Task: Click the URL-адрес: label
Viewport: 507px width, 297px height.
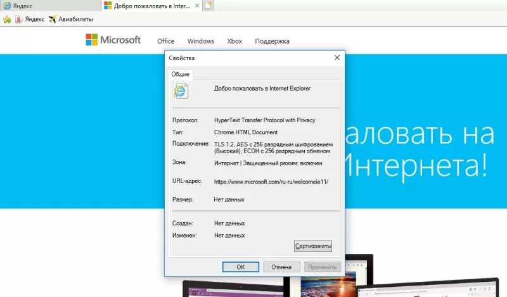Action: [187, 180]
